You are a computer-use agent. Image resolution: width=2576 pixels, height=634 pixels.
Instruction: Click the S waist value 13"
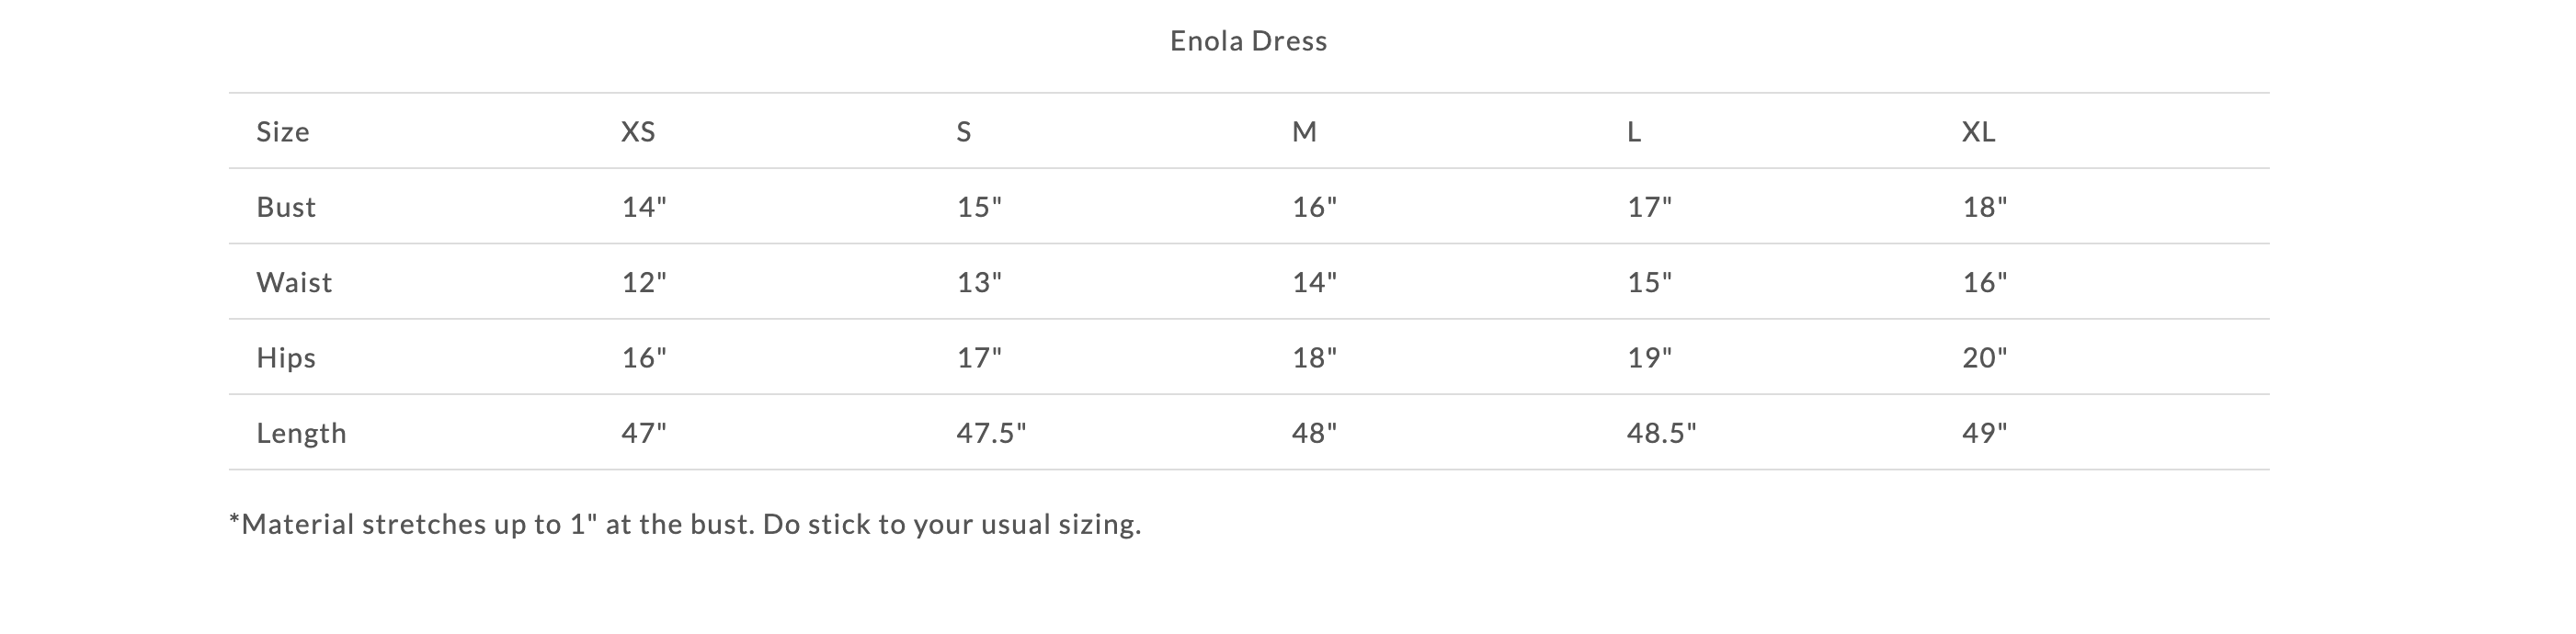[x=979, y=283]
